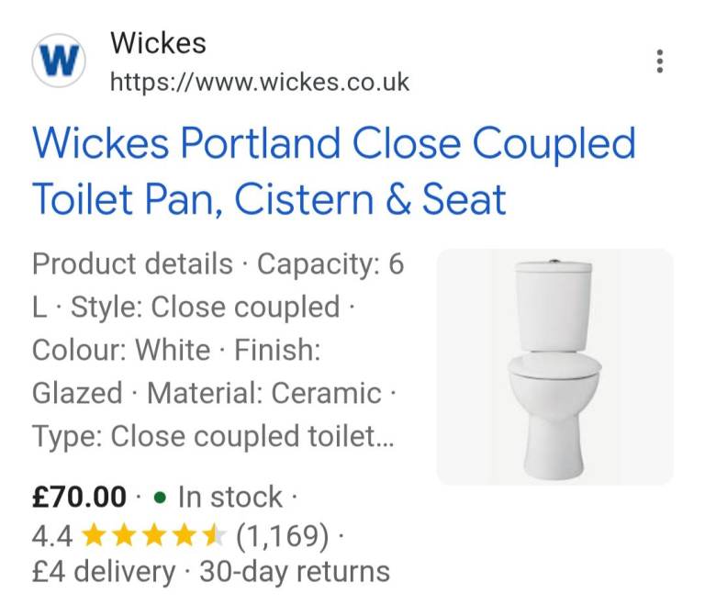The width and height of the screenshot is (705, 616).
Task: Click the wickes.co.uk URL text
Action: (x=259, y=82)
